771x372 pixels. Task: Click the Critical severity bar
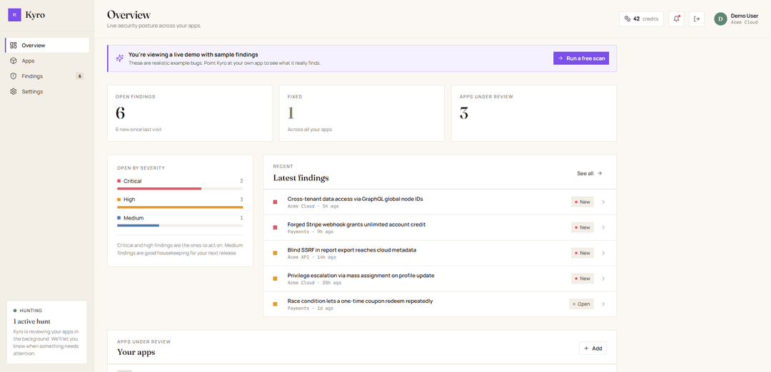(x=180, y=188)
